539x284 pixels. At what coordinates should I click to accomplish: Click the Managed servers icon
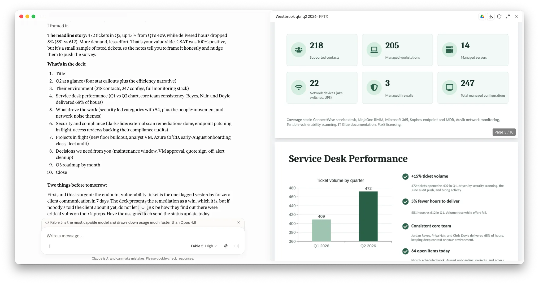click(450, 50)
